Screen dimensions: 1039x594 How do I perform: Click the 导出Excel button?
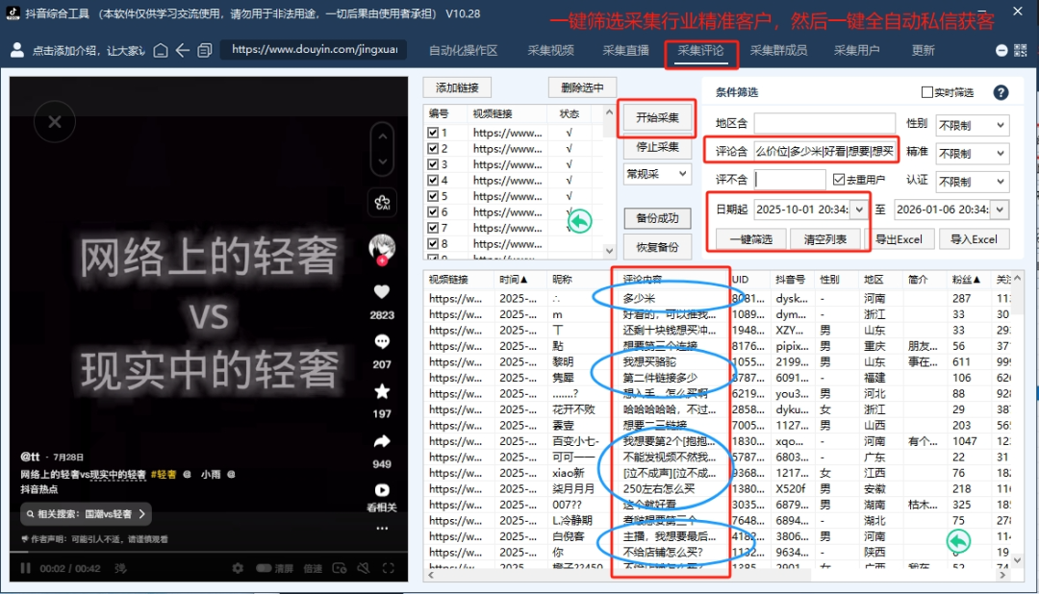click(x=900, y=239)
